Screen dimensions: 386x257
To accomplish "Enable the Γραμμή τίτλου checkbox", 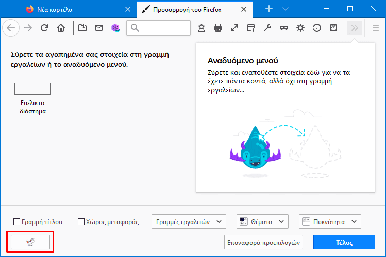I will coord(16,222).
